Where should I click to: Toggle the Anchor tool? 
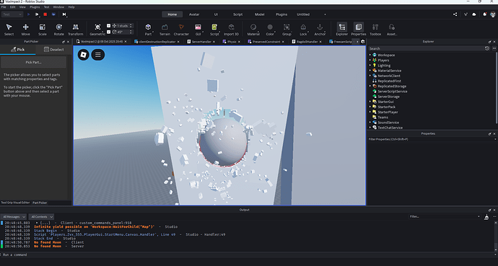click(x=320, y=30)
